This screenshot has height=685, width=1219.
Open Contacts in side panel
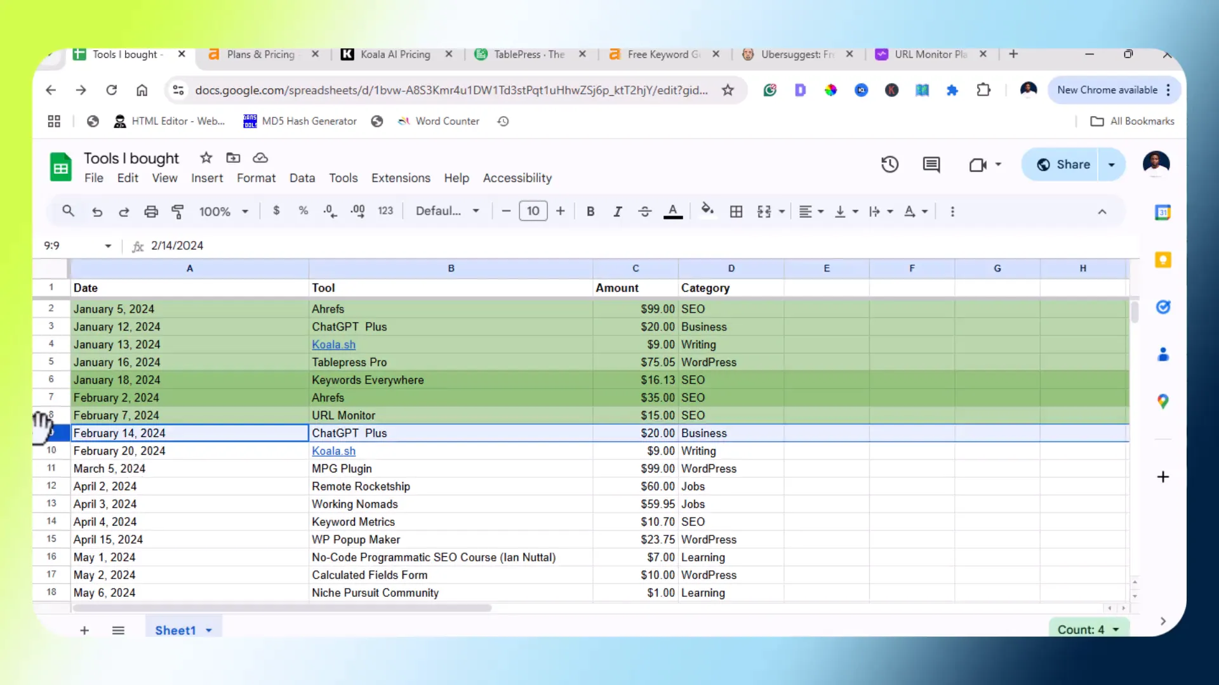(1163, 354)
